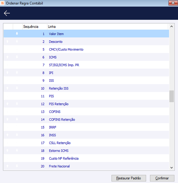Select the IPI row
Image resolution: width=178 pixels, height=183 pixels.
tap(86, 73)
